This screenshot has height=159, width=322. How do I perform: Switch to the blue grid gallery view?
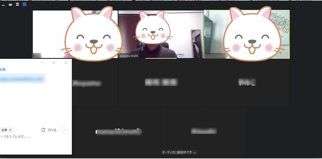pyautogui.click(x=25, y=4)
